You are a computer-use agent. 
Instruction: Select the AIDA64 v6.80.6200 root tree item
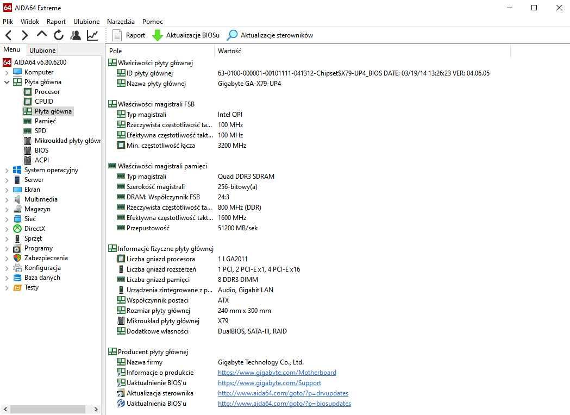tap(35, 62)
